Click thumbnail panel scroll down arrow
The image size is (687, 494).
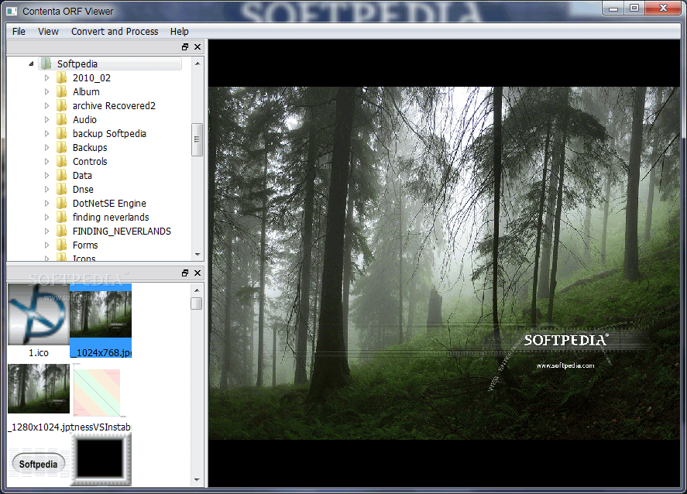(x=197, y=480)
